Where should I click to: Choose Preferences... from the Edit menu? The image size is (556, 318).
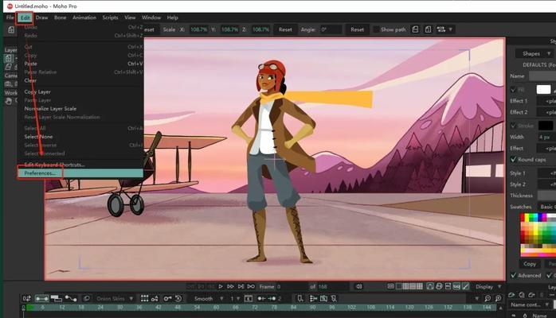pos(80,173)
